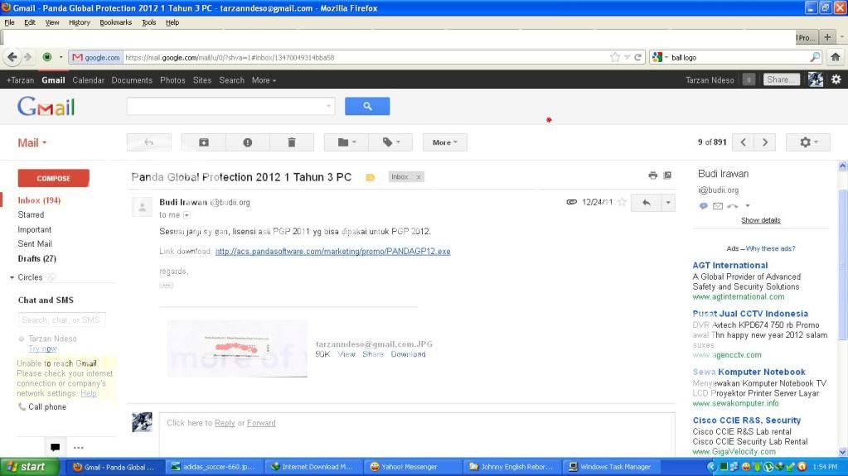Viewport: 848px width, 476px height.
Task: Download the JPG attachment
Action: tap(409, 354)
